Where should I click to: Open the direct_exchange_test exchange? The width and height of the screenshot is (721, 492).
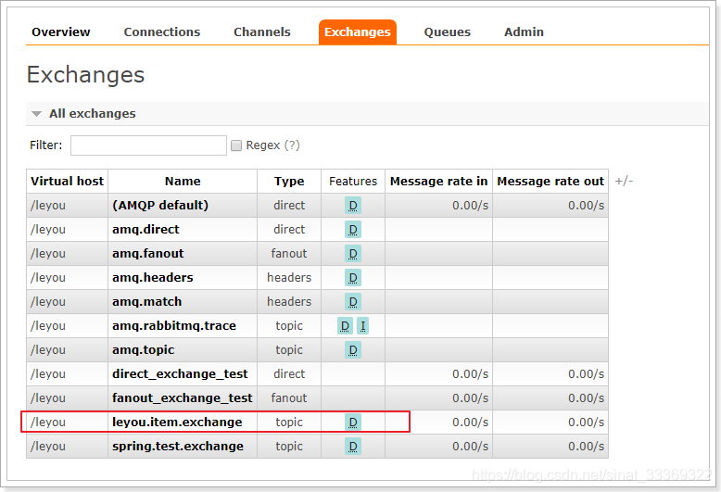pyautogui.click(x=180, y=373)
